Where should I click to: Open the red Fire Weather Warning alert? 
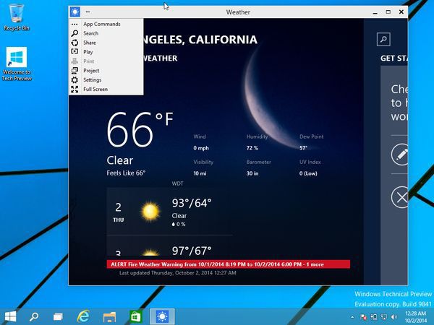click(x=229, y=264)
